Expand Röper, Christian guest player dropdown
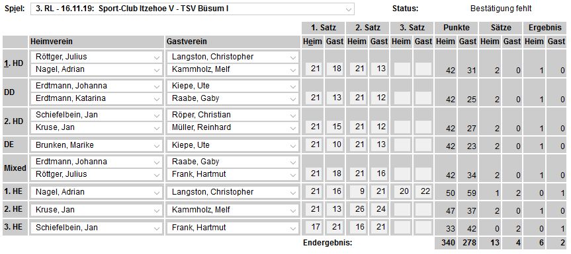571x254 pixels. click(x=232, y=115)
